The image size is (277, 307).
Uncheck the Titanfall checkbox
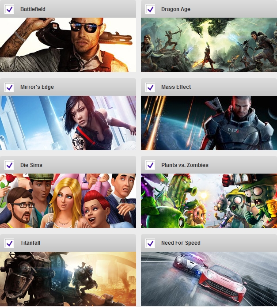(9, 243)
